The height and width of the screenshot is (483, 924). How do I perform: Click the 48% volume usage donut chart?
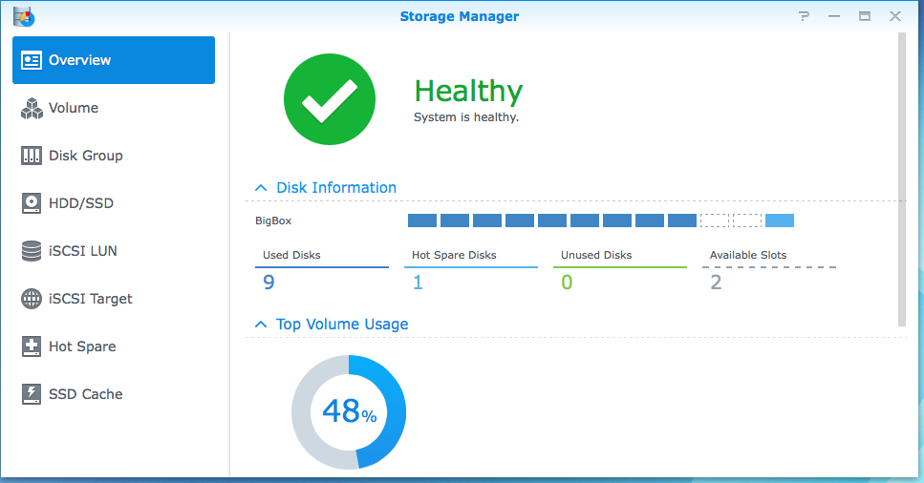point(349,411)
